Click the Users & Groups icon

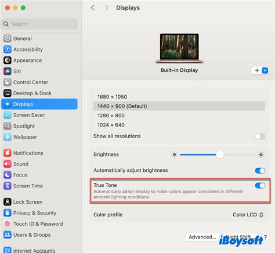pos(8,234)
